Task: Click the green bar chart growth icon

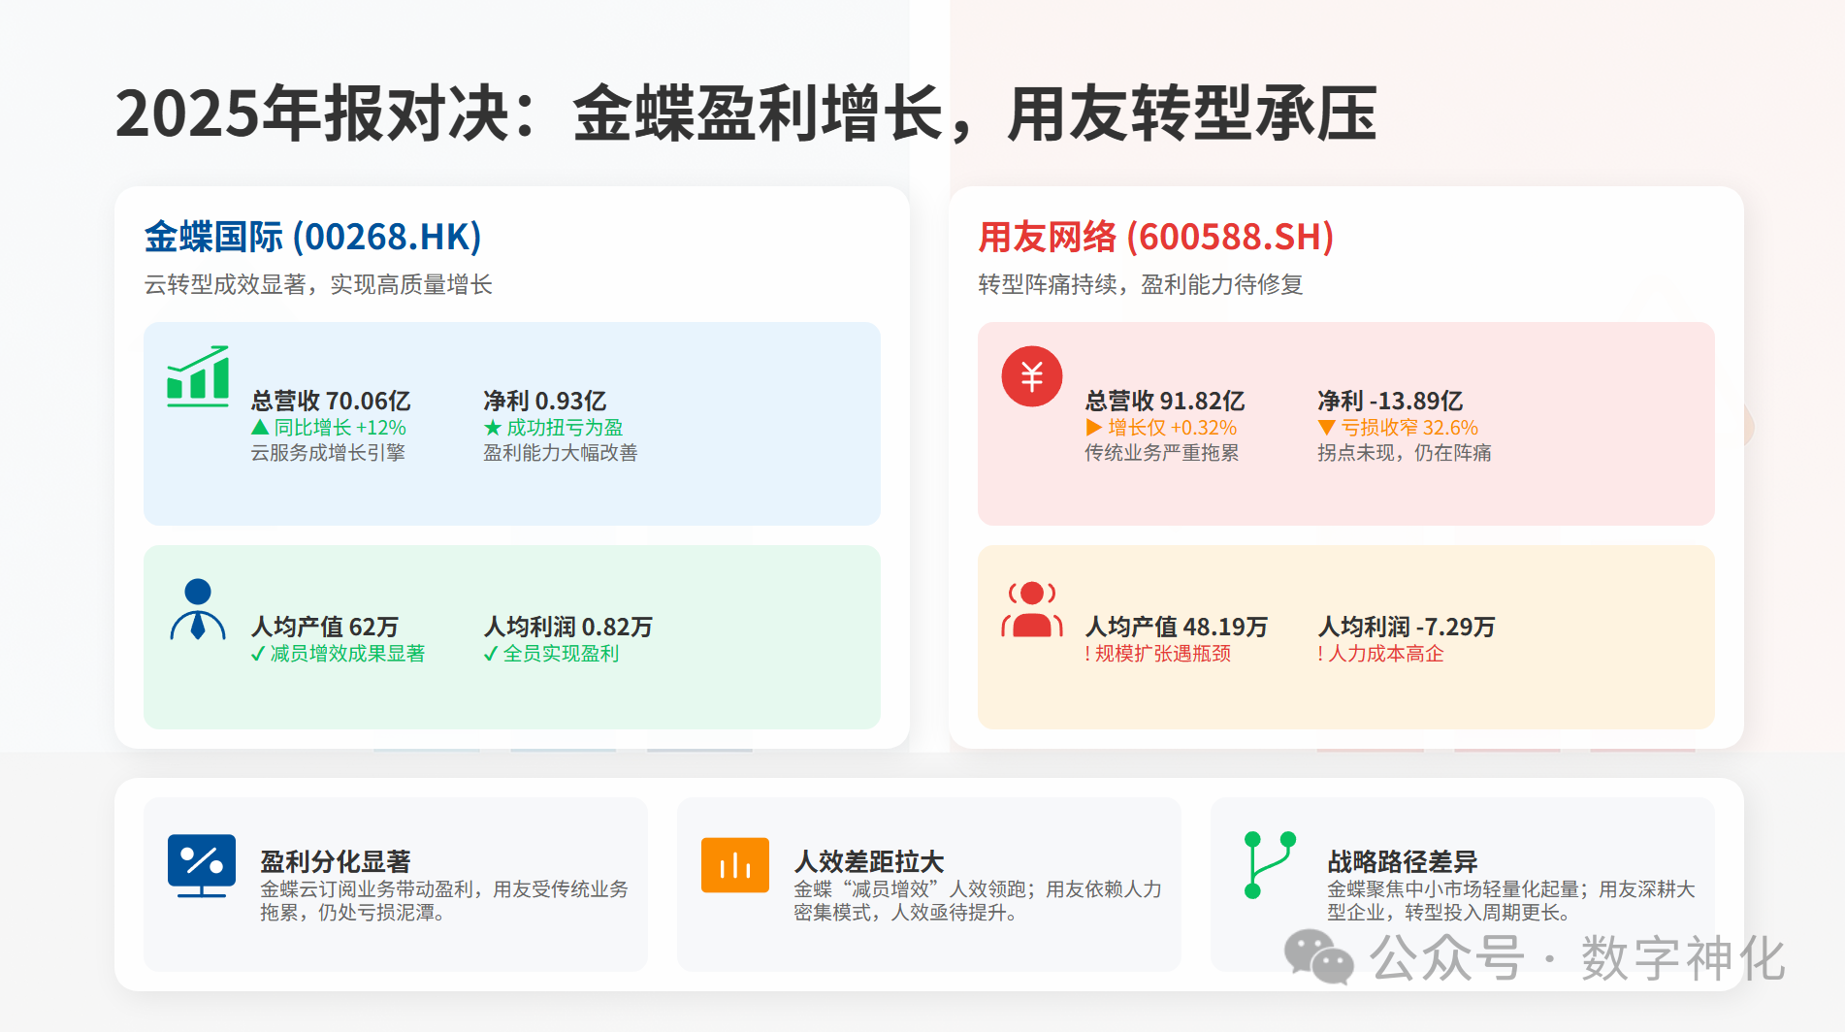Action: point(198,376)
